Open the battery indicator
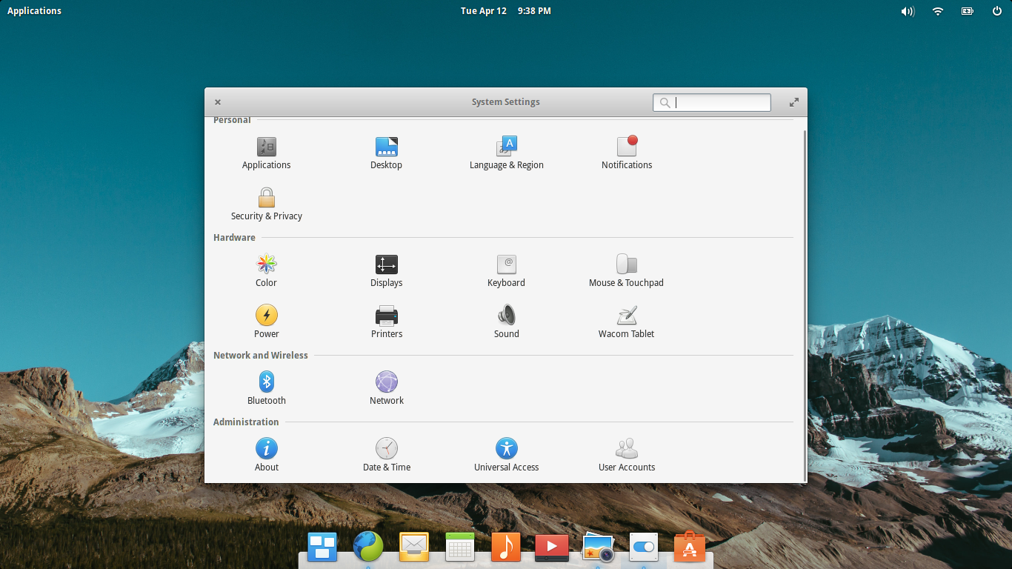The image size is (1012, 569). (968, 11)
